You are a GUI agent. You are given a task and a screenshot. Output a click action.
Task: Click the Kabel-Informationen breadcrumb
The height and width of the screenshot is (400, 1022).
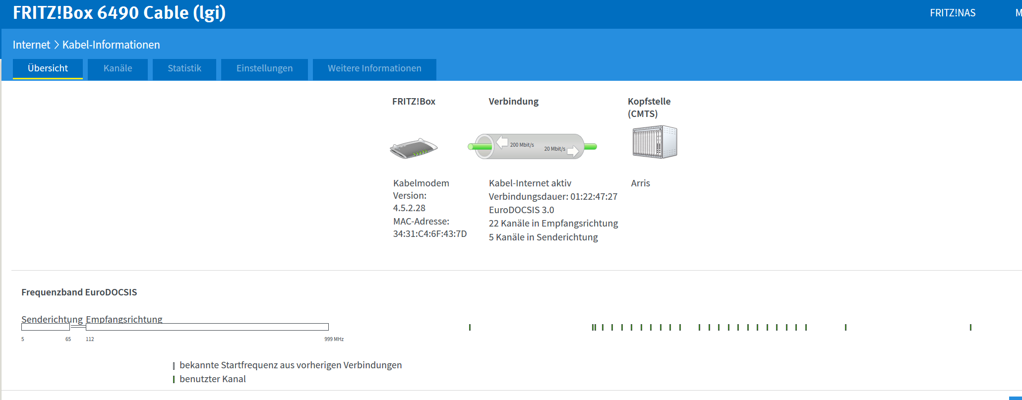point(111,45)
